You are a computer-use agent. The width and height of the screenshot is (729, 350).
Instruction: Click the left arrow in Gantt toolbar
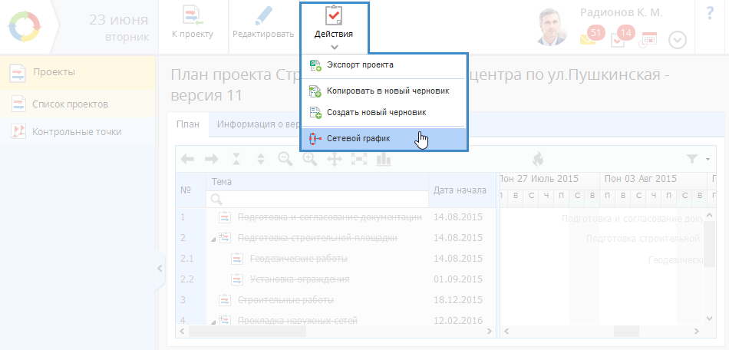click(x=187, y=159)
